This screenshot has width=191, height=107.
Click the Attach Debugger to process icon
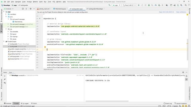click(x=159, y=5)
